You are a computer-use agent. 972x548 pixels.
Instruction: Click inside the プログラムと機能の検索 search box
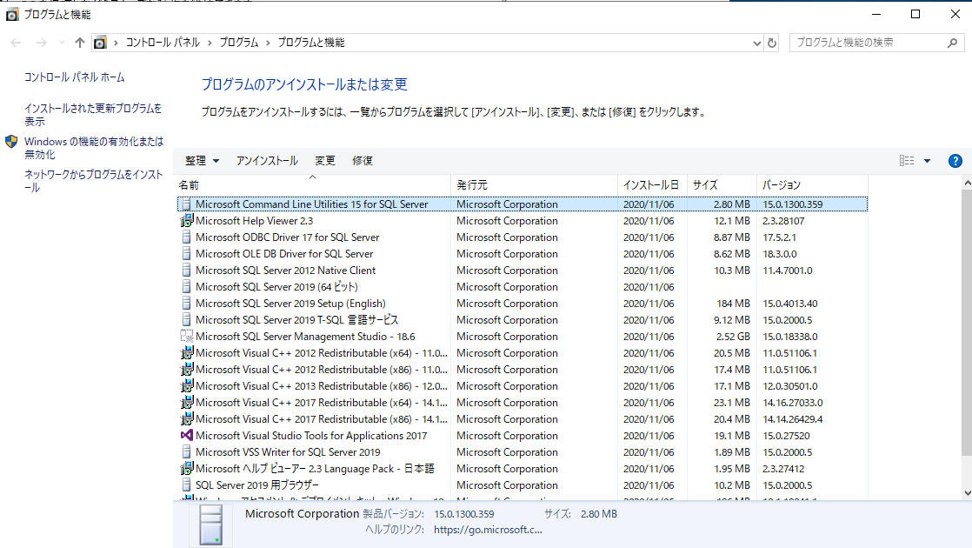[x=869, y=42]
